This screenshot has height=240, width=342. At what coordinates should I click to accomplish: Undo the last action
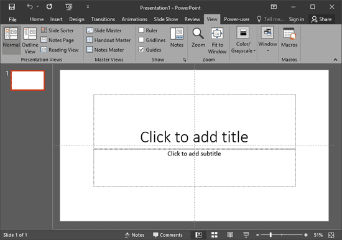point(29,7)
